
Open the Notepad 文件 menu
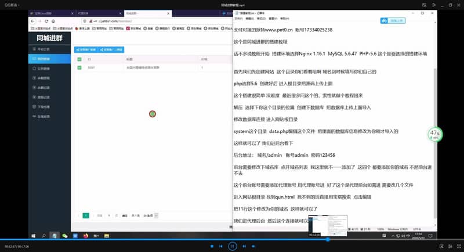point(238,19)
